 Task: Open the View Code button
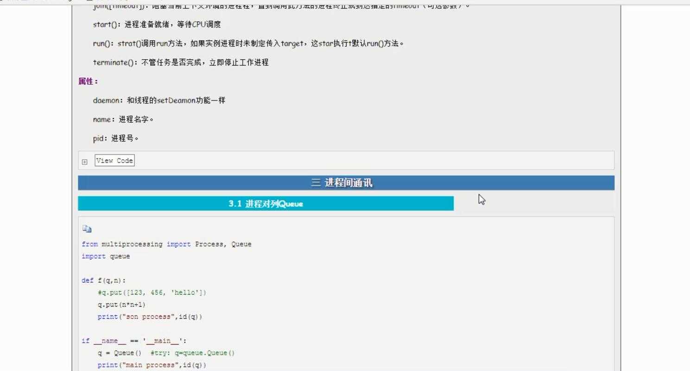coord(114,161)
